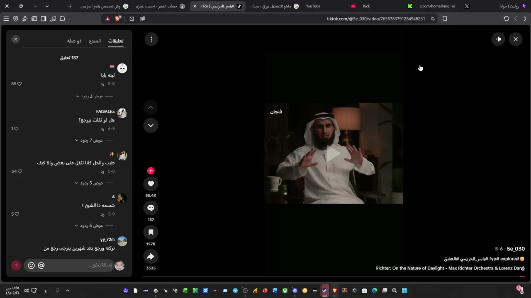
Task: Show hidden system tray icons chevron
Action: 67,291
